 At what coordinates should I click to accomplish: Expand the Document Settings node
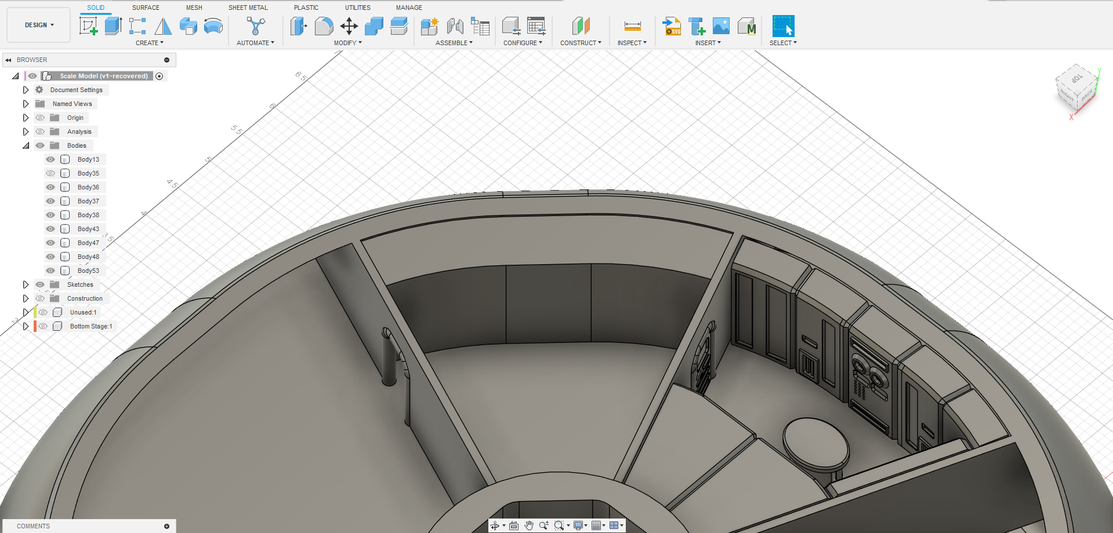click(26, 90)
